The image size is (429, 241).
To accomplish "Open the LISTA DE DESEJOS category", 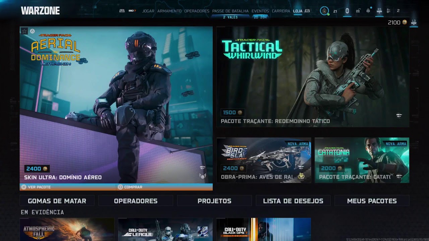I will pos(293,201).
